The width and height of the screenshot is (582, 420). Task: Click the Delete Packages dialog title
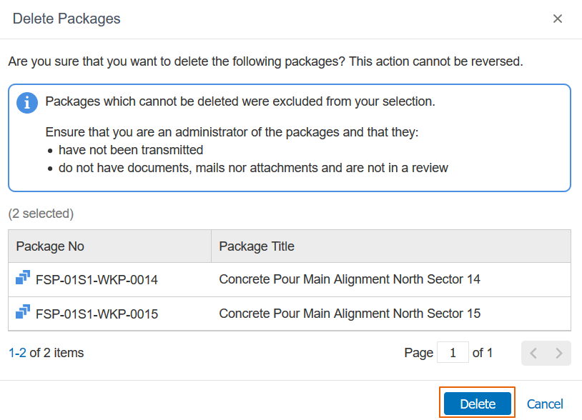[66, 19]
